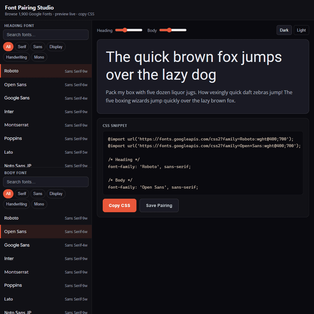
Task: Filter heading fonts by Serif category
Action: pos(22,46)
